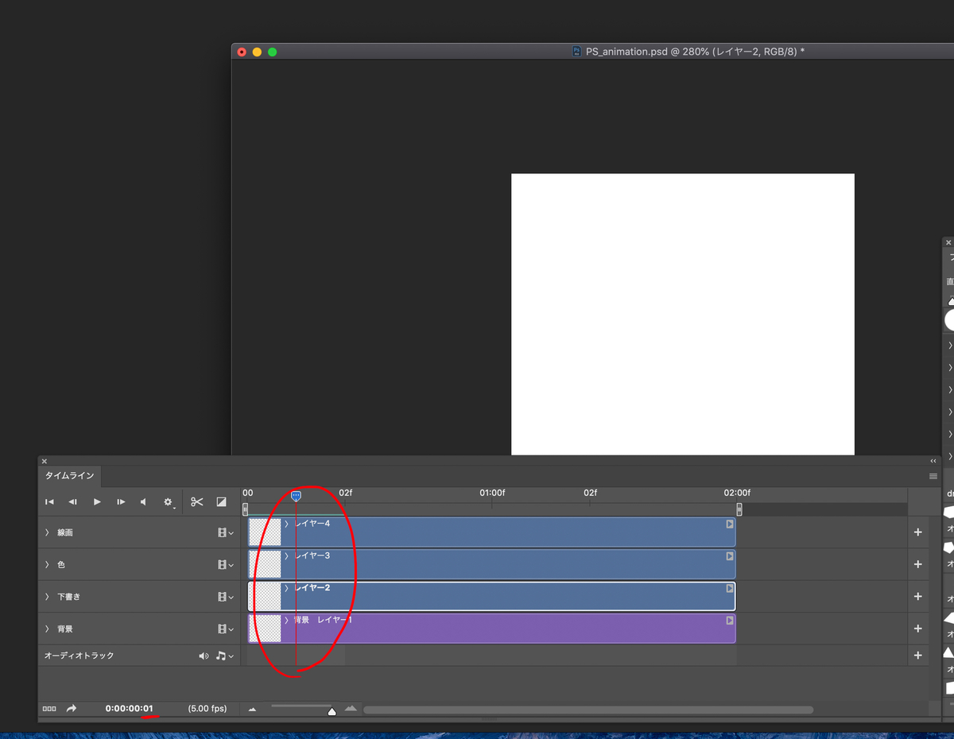Open motion options arrow on レイヤー4 clip

pyautogui.click(x=729, y=524)
